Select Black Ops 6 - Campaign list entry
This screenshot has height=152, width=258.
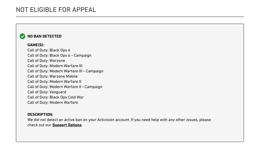(59, 56)
